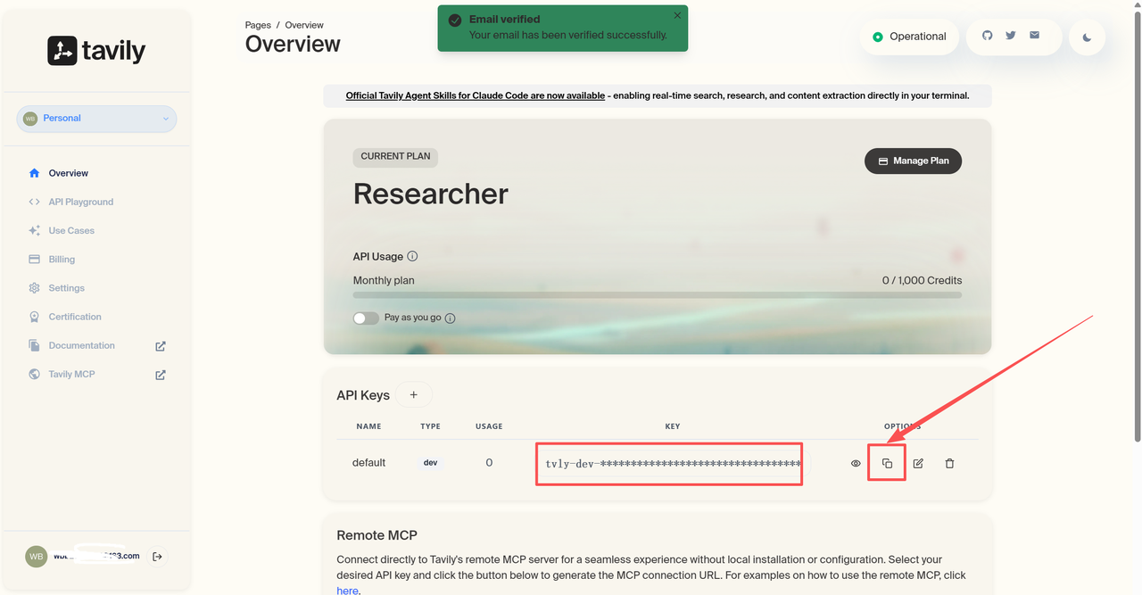Viewport: 1142px width, 595px height.
Task: Open Settings page
Action: pyautogui.click(x=67, y=288)
